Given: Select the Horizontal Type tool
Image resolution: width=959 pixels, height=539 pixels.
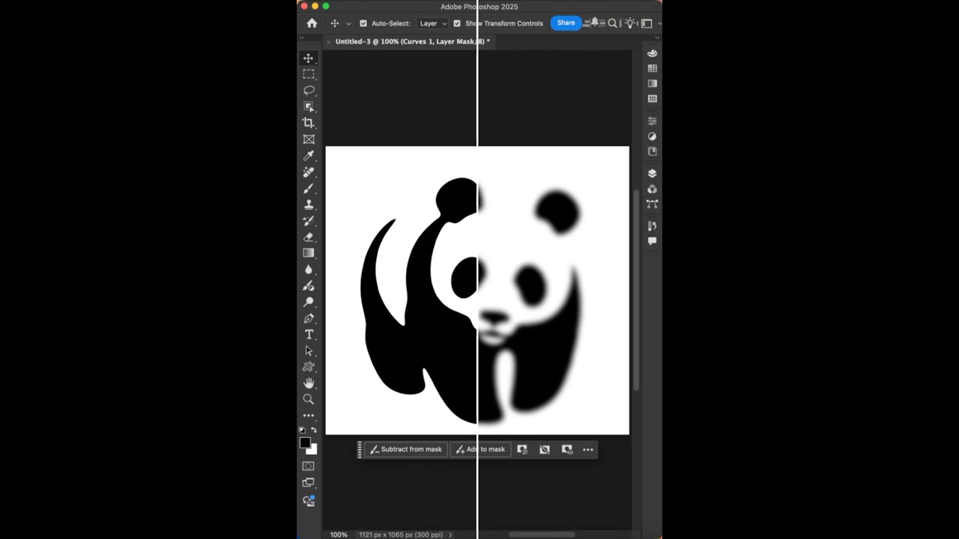Looking at the screenshot, I should [x=308, y=335].
